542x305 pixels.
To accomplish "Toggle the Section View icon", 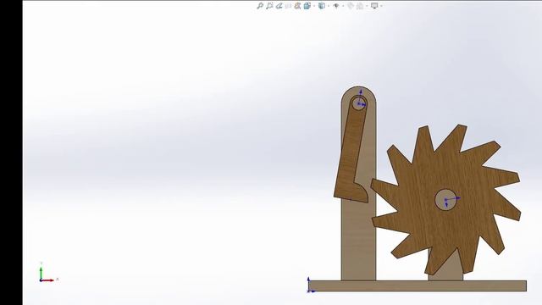I will point(288,6).
